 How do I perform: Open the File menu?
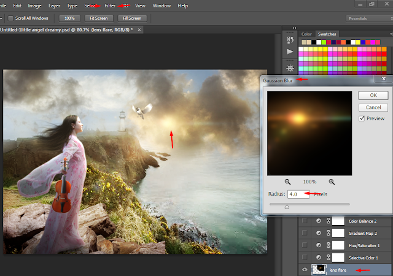[3, 6]
